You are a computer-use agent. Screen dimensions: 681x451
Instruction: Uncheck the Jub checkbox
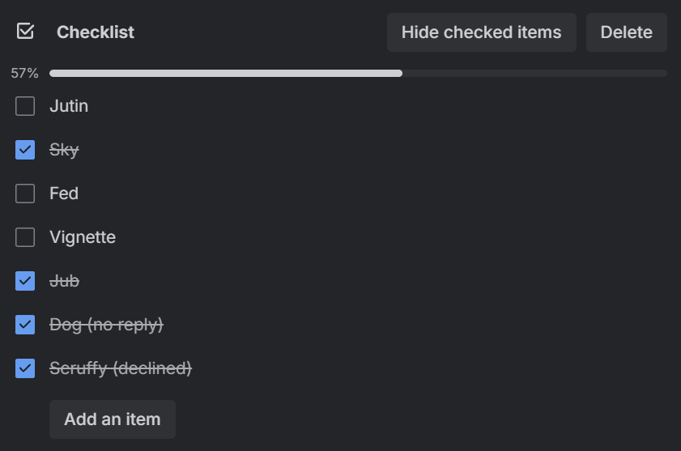25,281
